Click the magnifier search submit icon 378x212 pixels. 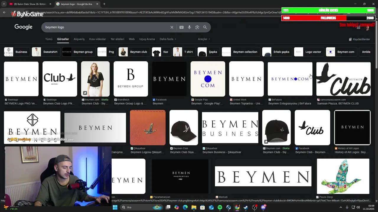(205, 27)
